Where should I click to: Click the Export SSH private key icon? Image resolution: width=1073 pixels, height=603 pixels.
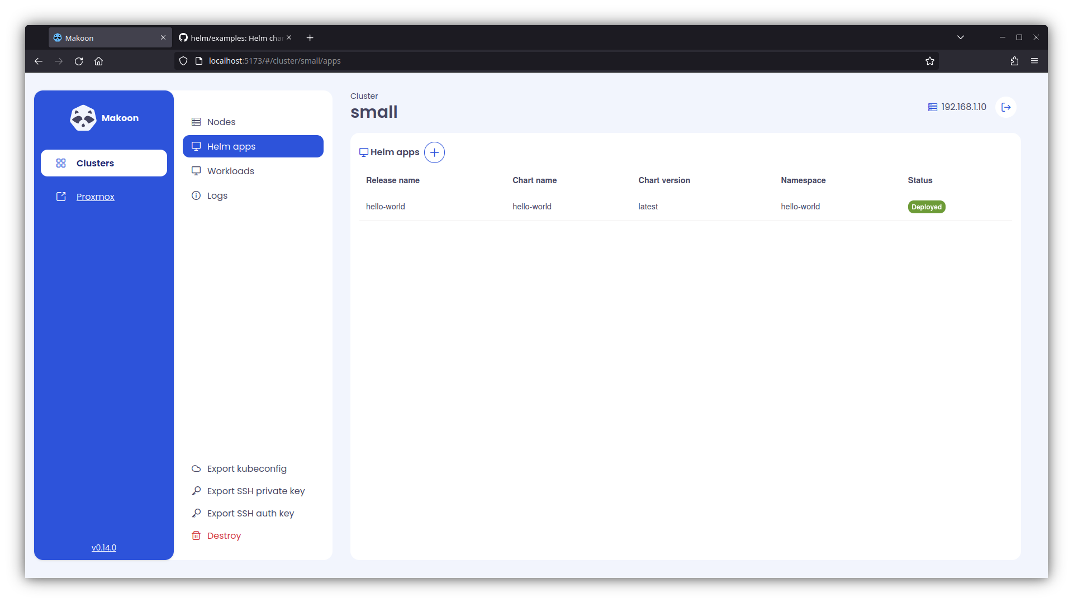tap(195, 490)
